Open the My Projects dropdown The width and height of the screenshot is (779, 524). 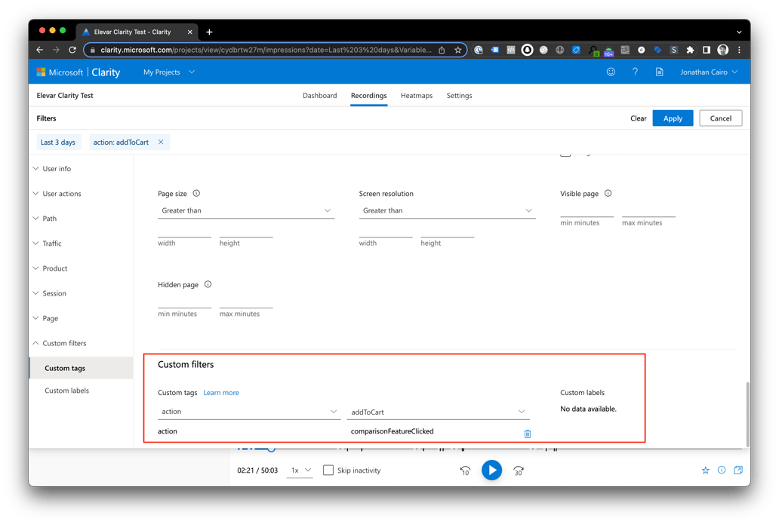pos(169,72)
